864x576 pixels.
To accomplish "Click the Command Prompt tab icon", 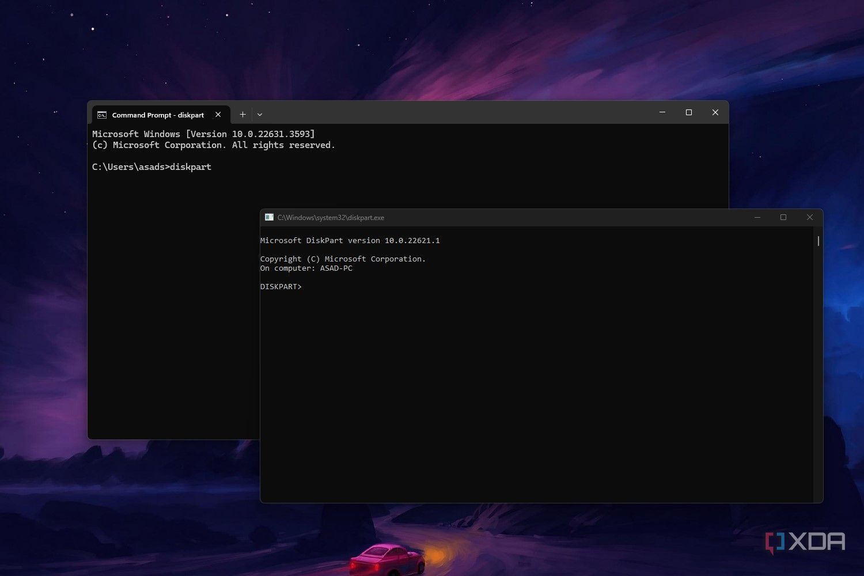I will point(102,115).
